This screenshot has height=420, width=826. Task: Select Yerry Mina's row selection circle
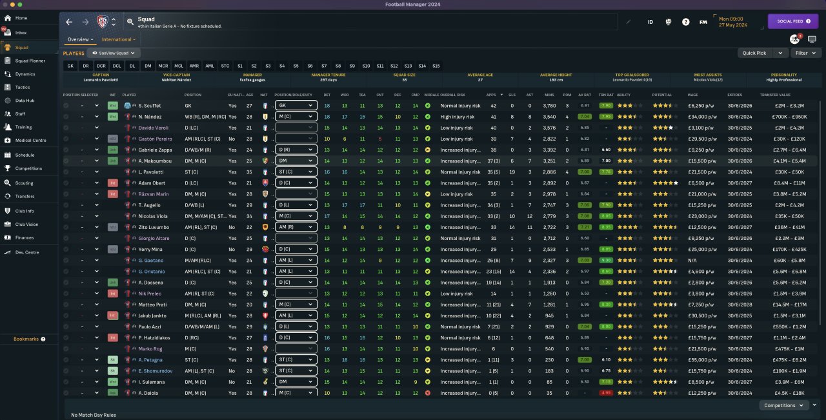pyautogui.click(x=66, y=249)
